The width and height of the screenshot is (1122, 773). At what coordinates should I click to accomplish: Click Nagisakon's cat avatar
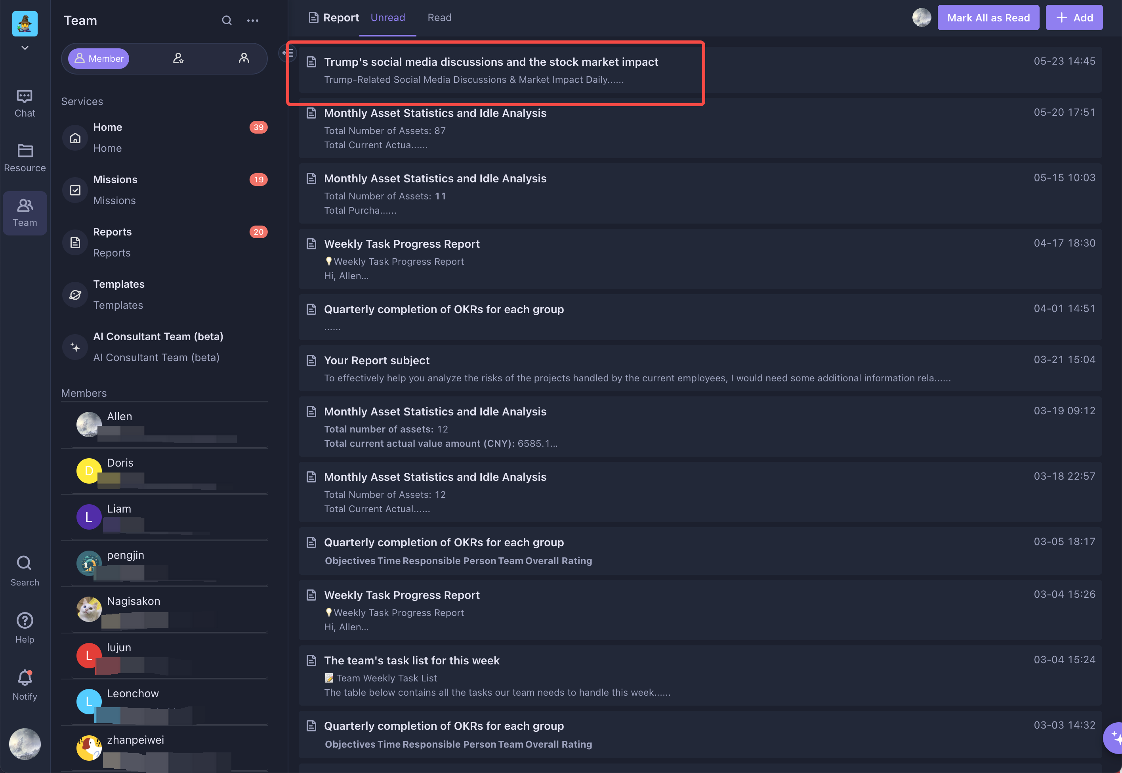89,609
